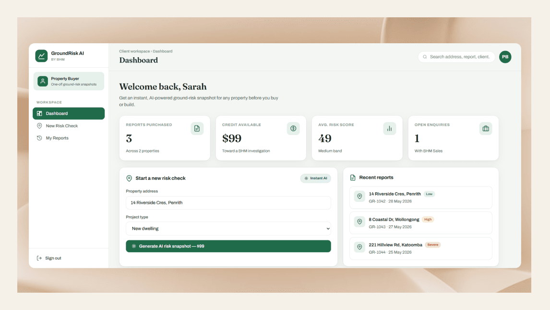Viewport: 550px width, 310px height.
Task: Click the Dashboard grid icon in sidebar
Action: (39, 113)
